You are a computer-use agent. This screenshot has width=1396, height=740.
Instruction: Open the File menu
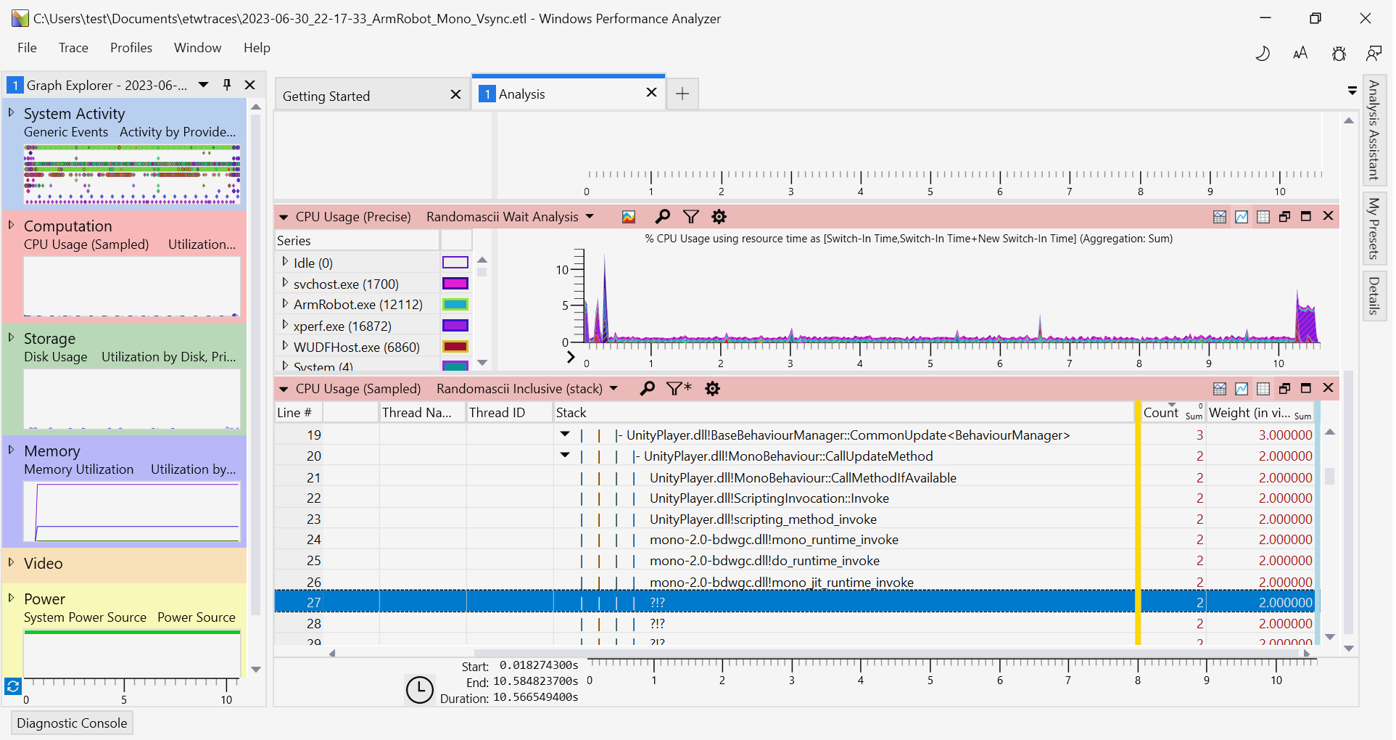click(27, 48)
